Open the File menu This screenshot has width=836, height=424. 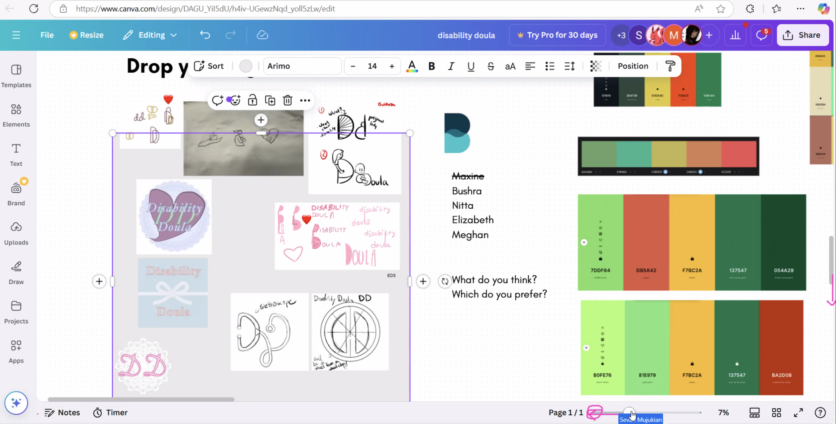[x=47, y=35]
